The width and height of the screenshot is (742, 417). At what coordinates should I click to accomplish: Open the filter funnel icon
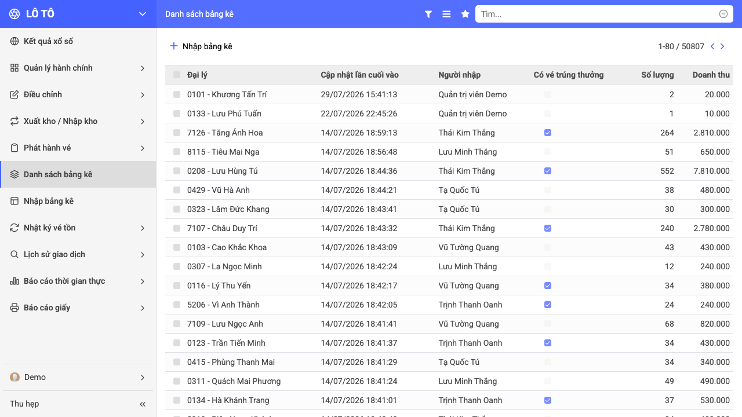(428, 14)
